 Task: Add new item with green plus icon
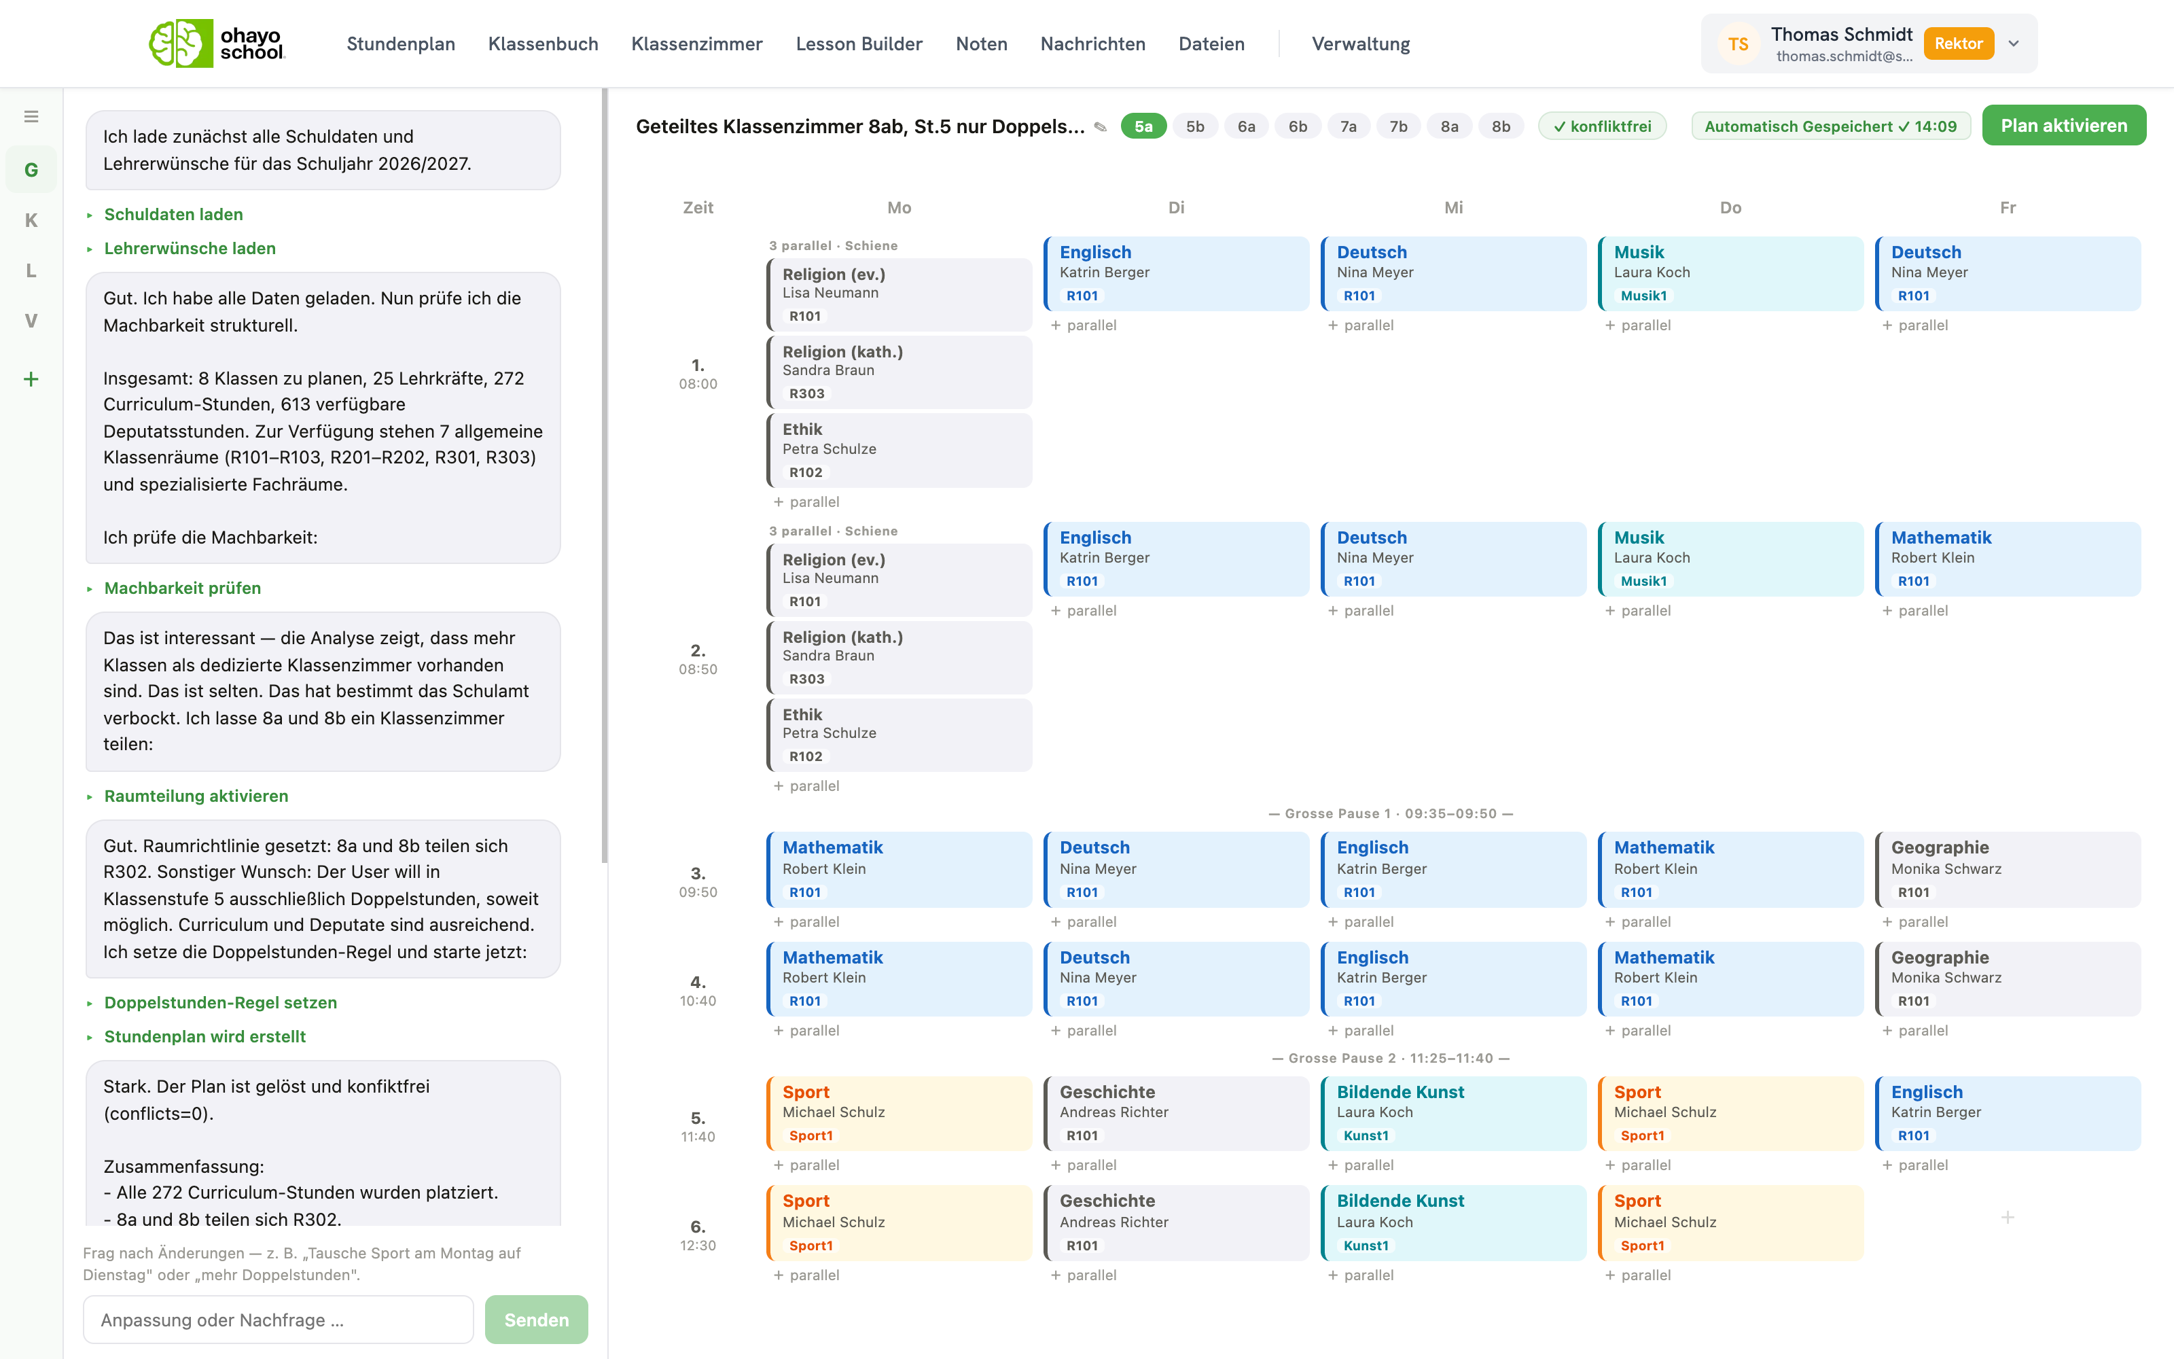pos(31,379)
